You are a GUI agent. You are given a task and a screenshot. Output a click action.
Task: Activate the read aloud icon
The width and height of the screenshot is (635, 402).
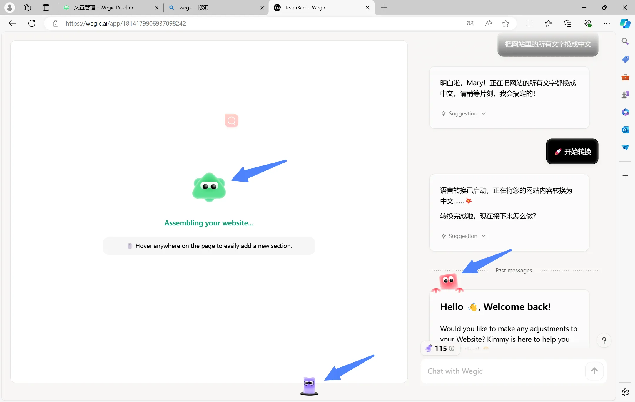tap(488, 24)
